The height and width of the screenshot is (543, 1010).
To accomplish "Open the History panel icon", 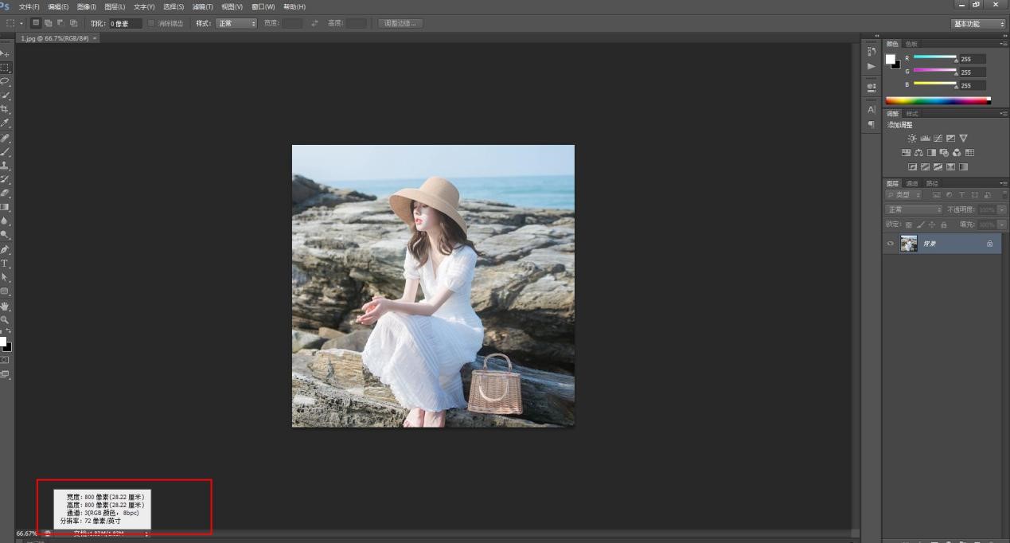I will coord(872,51).
